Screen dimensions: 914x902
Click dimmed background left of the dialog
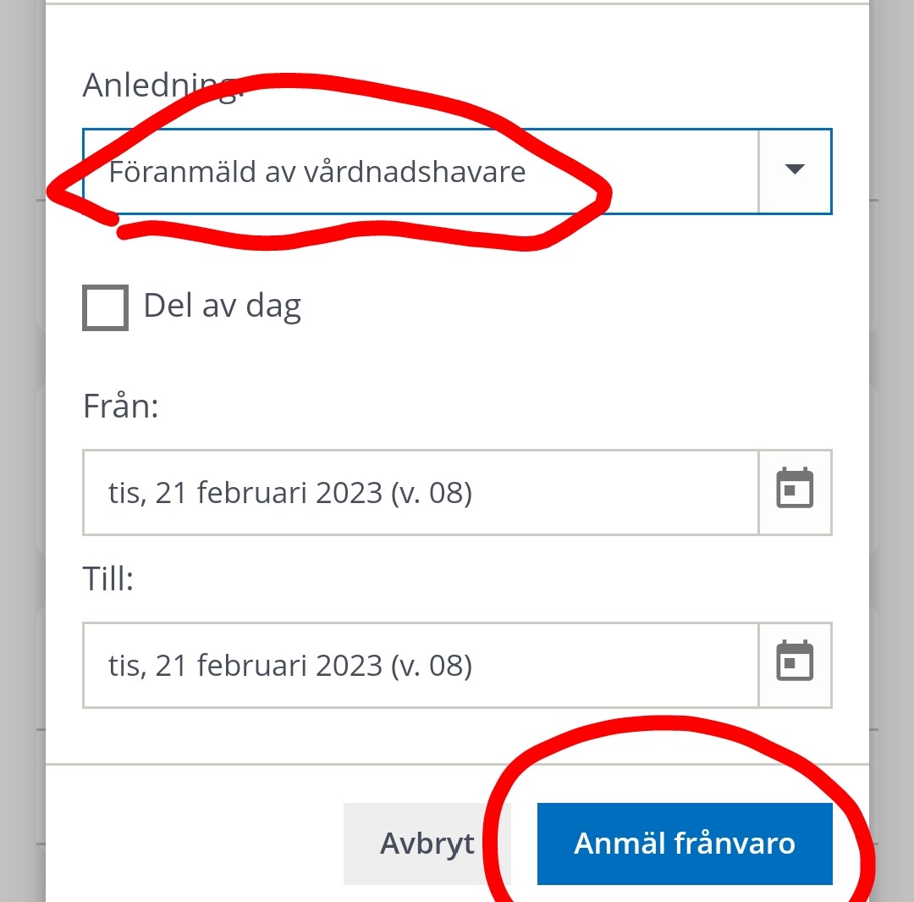tap(22, 423)
